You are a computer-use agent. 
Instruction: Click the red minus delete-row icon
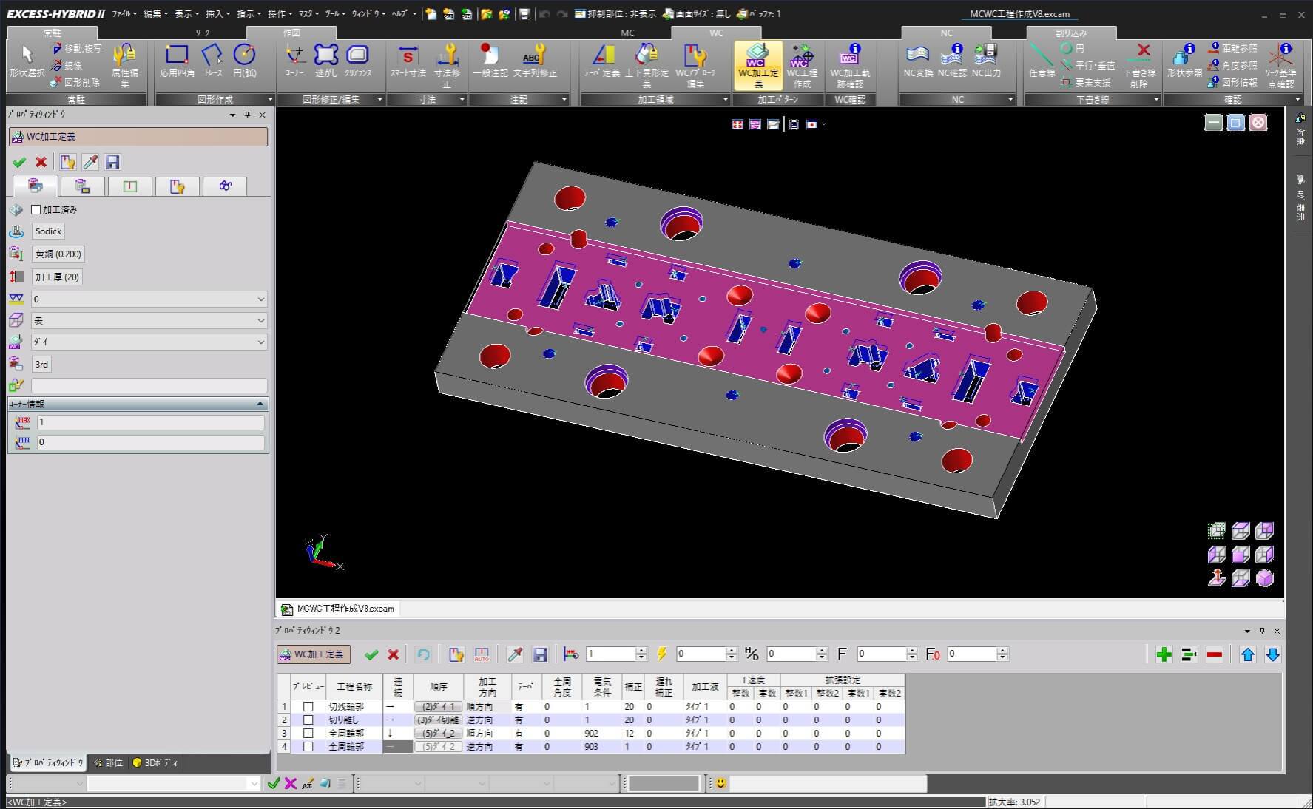click(x=1214, y=654)
